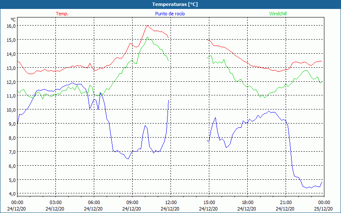The width and height of the screenshot is (341, 213).
Task: Click the 11,0 y-axis value
Action: (x=12, y=95)
